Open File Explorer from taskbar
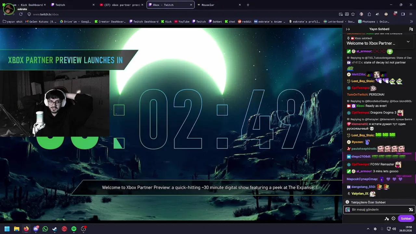The width and height of the screenshot is (416, 234). [17, 229]
